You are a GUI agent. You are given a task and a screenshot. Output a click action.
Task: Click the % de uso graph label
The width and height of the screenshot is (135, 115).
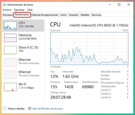(x=55, y=30)
